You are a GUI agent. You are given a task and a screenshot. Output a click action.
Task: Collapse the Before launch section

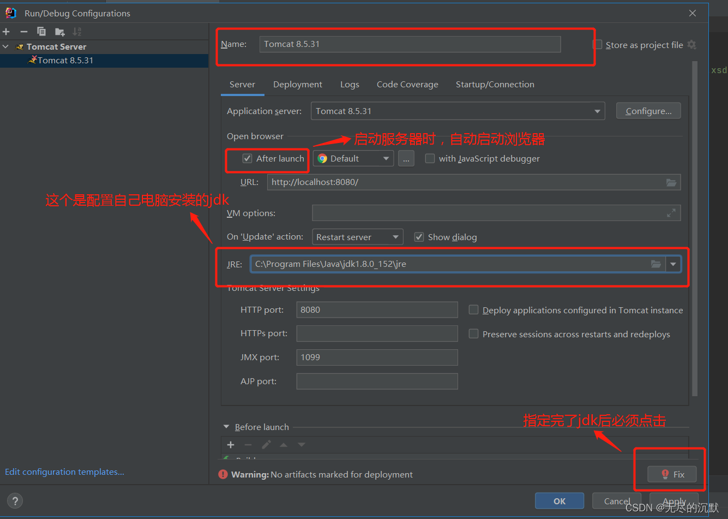click(x=226, y=427)
